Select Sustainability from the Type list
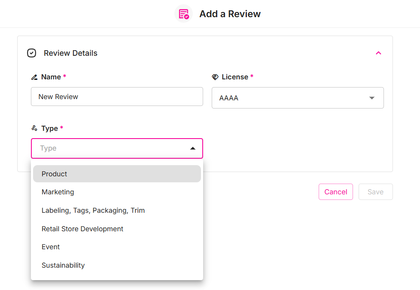420x290 pixels. [x=117, y=266]
